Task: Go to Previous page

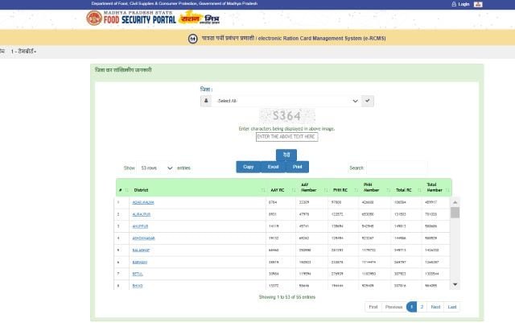Action: (393, 307)
